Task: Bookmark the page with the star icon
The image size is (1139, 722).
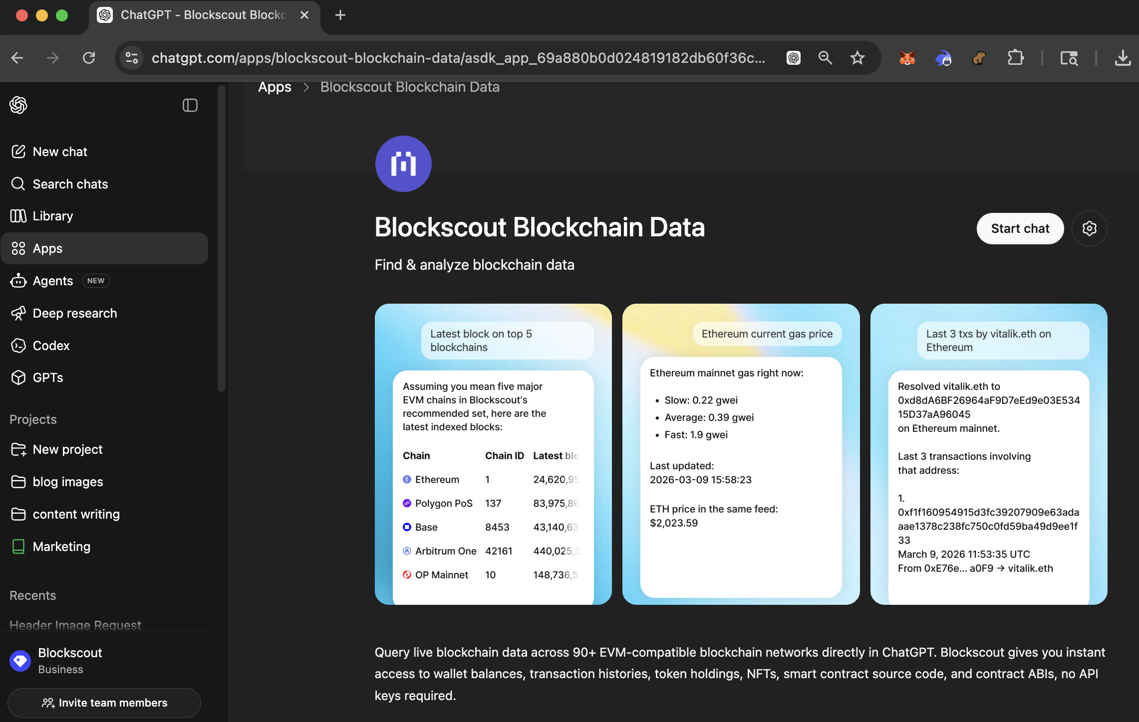Action: 857,58
